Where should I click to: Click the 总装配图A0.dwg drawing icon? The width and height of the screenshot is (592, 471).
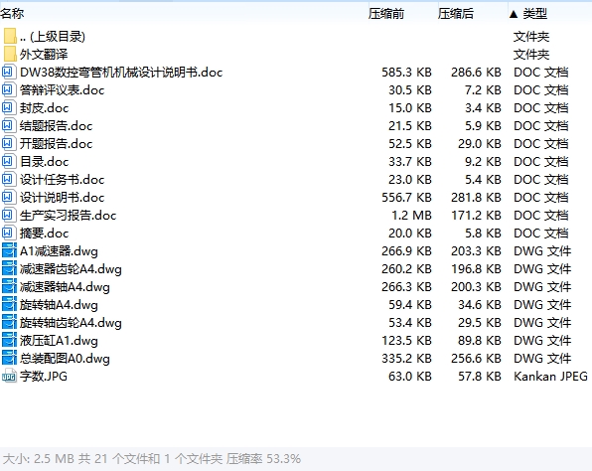coord(9,358)
